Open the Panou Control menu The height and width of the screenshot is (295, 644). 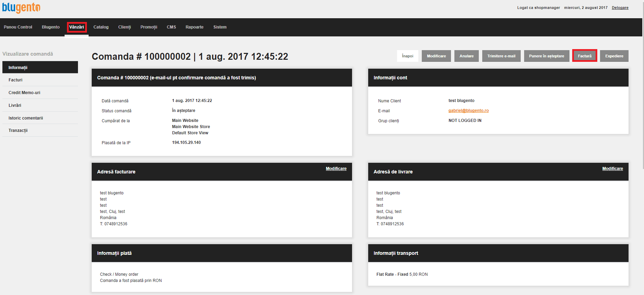point(18,27)
